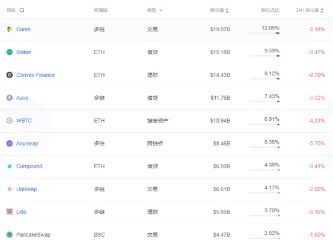Image resolution: width=333 pixels, height=244 pixels.
Task: Click the -5.70% change for Anyswap
Action: [316, 144]
